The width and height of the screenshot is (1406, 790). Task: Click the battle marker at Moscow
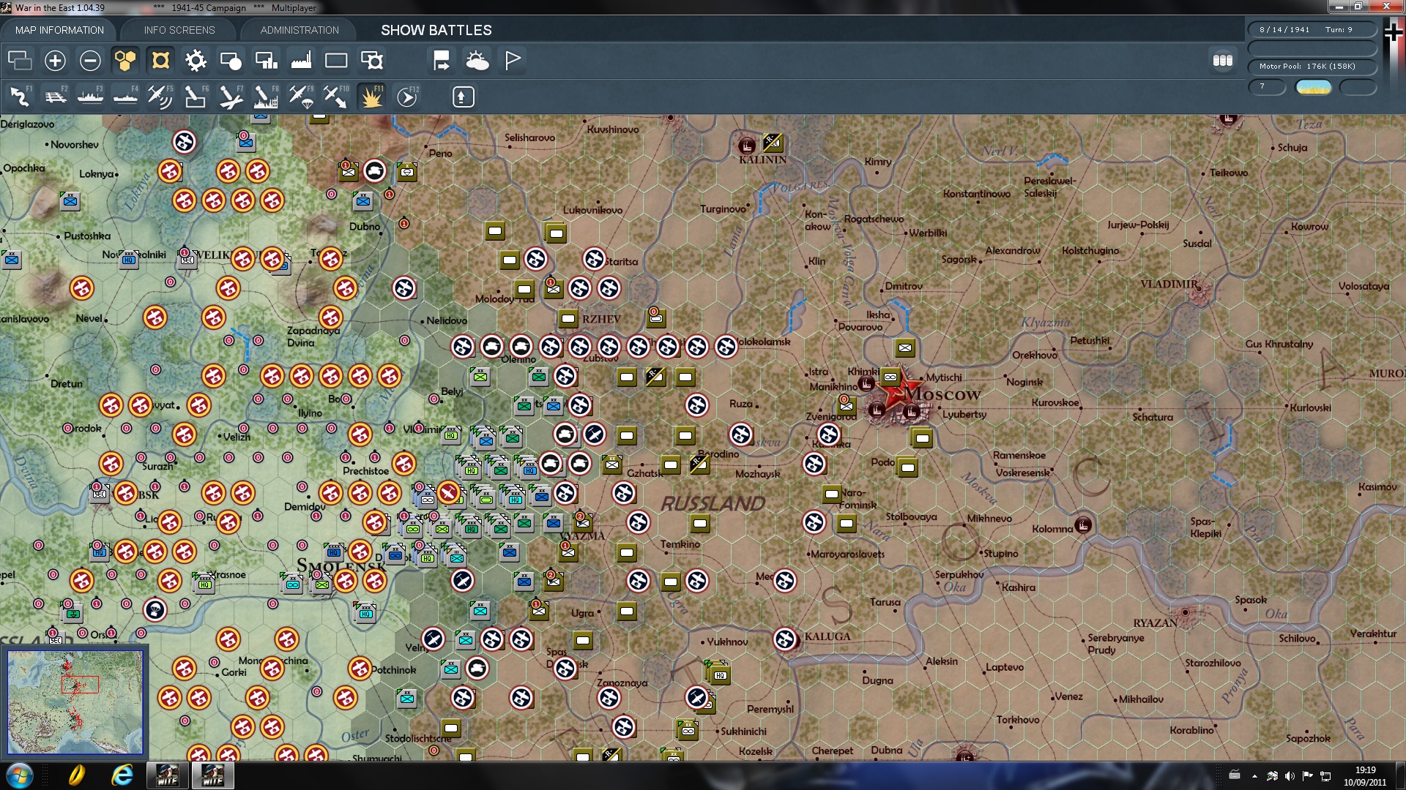click(899, 388)
